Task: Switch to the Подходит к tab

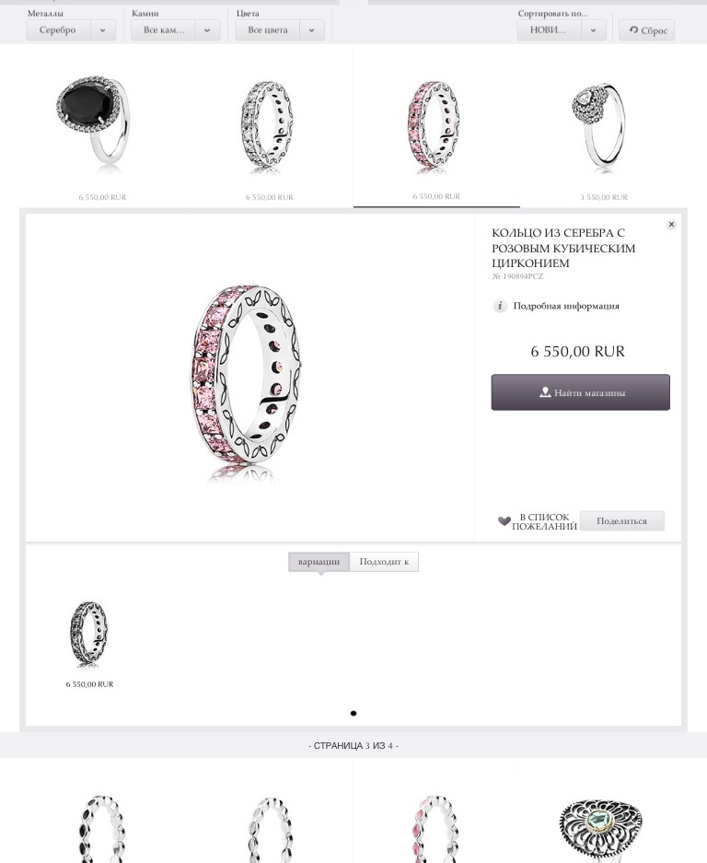Action: (384, 562)
